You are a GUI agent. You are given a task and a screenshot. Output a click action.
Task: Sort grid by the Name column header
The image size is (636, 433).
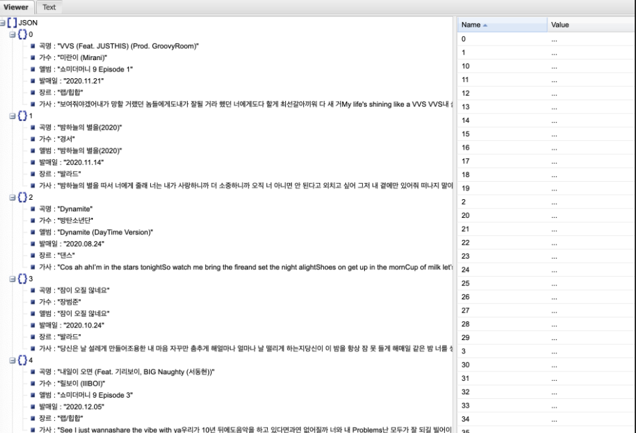502,25
